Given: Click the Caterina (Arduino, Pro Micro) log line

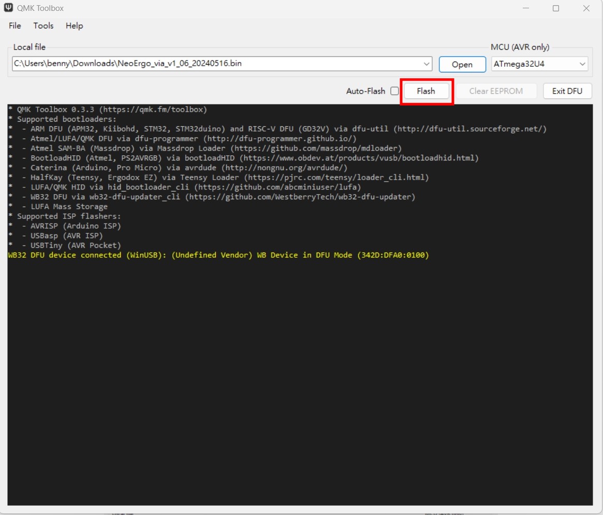Looking at the screenshot, I should point(178,168).
